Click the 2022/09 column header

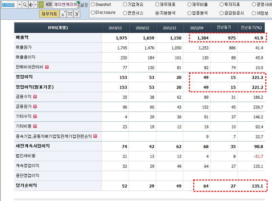tap(197, 28)
